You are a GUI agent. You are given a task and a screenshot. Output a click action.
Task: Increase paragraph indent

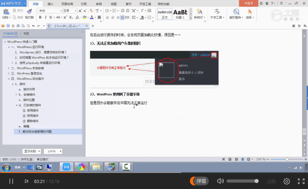click(128, 11)
